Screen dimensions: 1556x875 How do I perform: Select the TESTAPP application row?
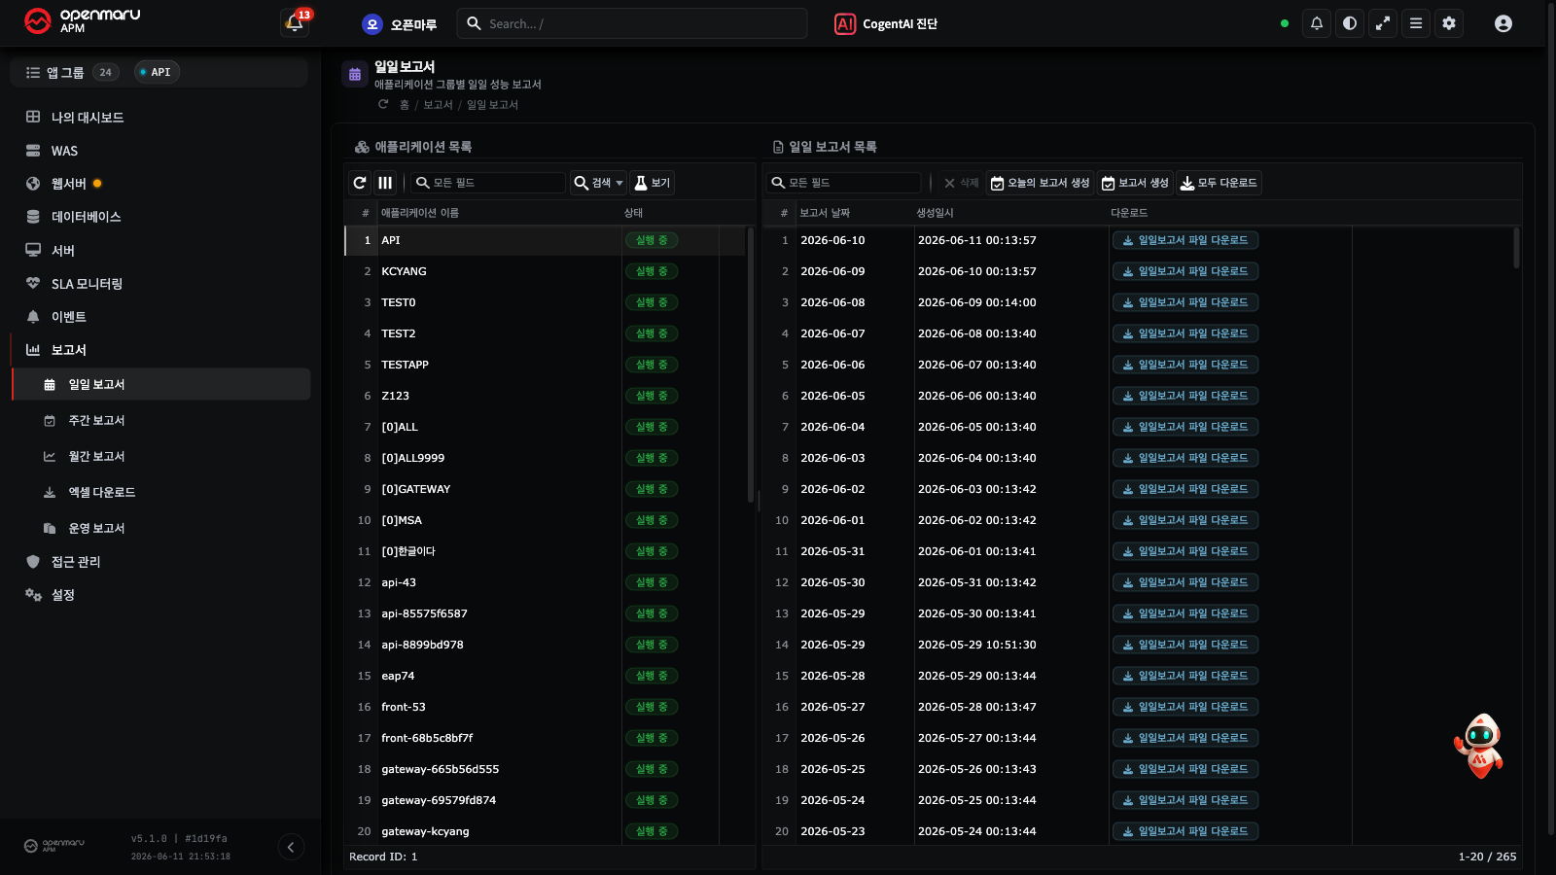(545, 365)
